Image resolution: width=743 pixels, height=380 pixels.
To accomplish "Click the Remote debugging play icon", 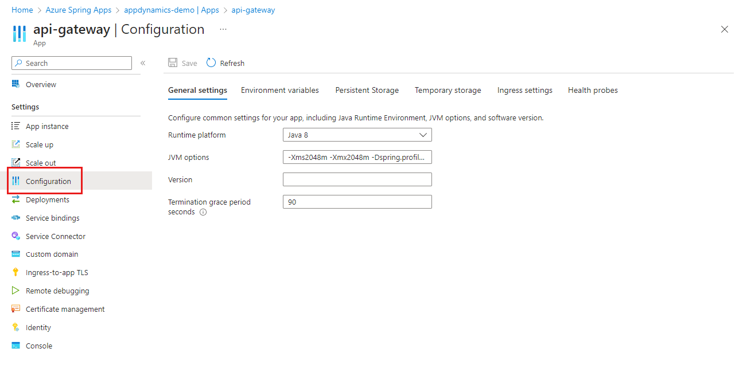I will (15, 291).
